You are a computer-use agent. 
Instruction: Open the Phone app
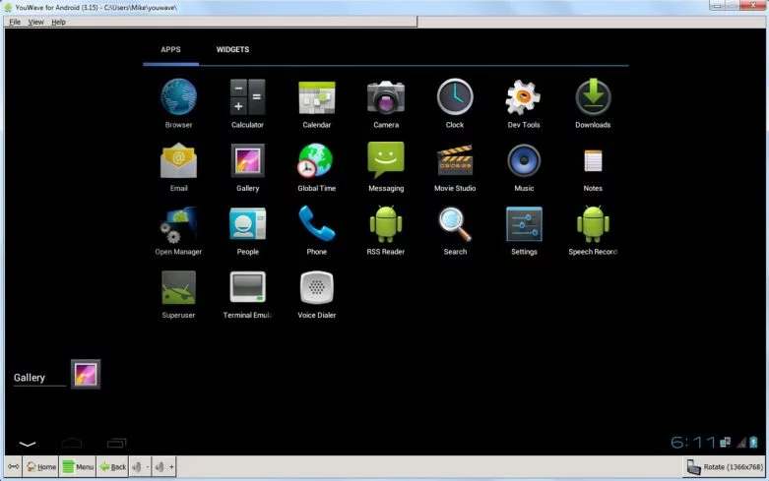[317, 230]
